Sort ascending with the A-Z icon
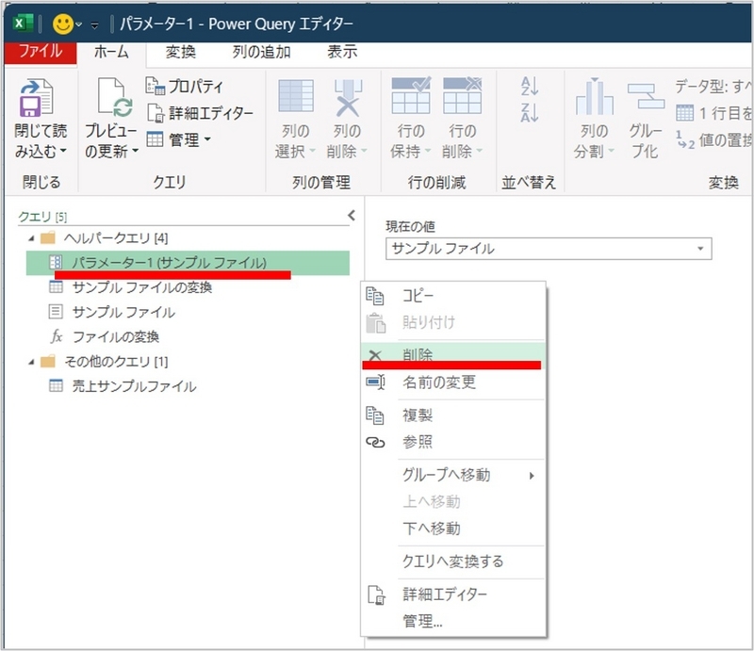Screen dimensions: 754x651 click(x=530, y=86)
